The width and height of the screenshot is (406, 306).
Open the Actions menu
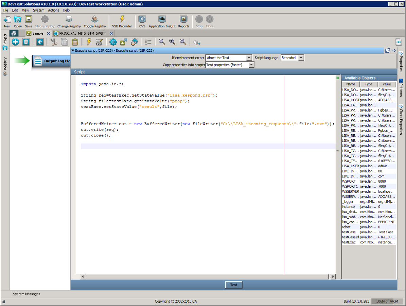pos(54,10)
